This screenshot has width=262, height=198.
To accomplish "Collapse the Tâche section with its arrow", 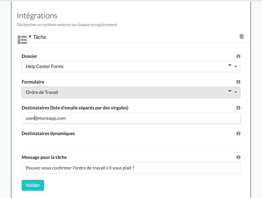I will (30, 36).
